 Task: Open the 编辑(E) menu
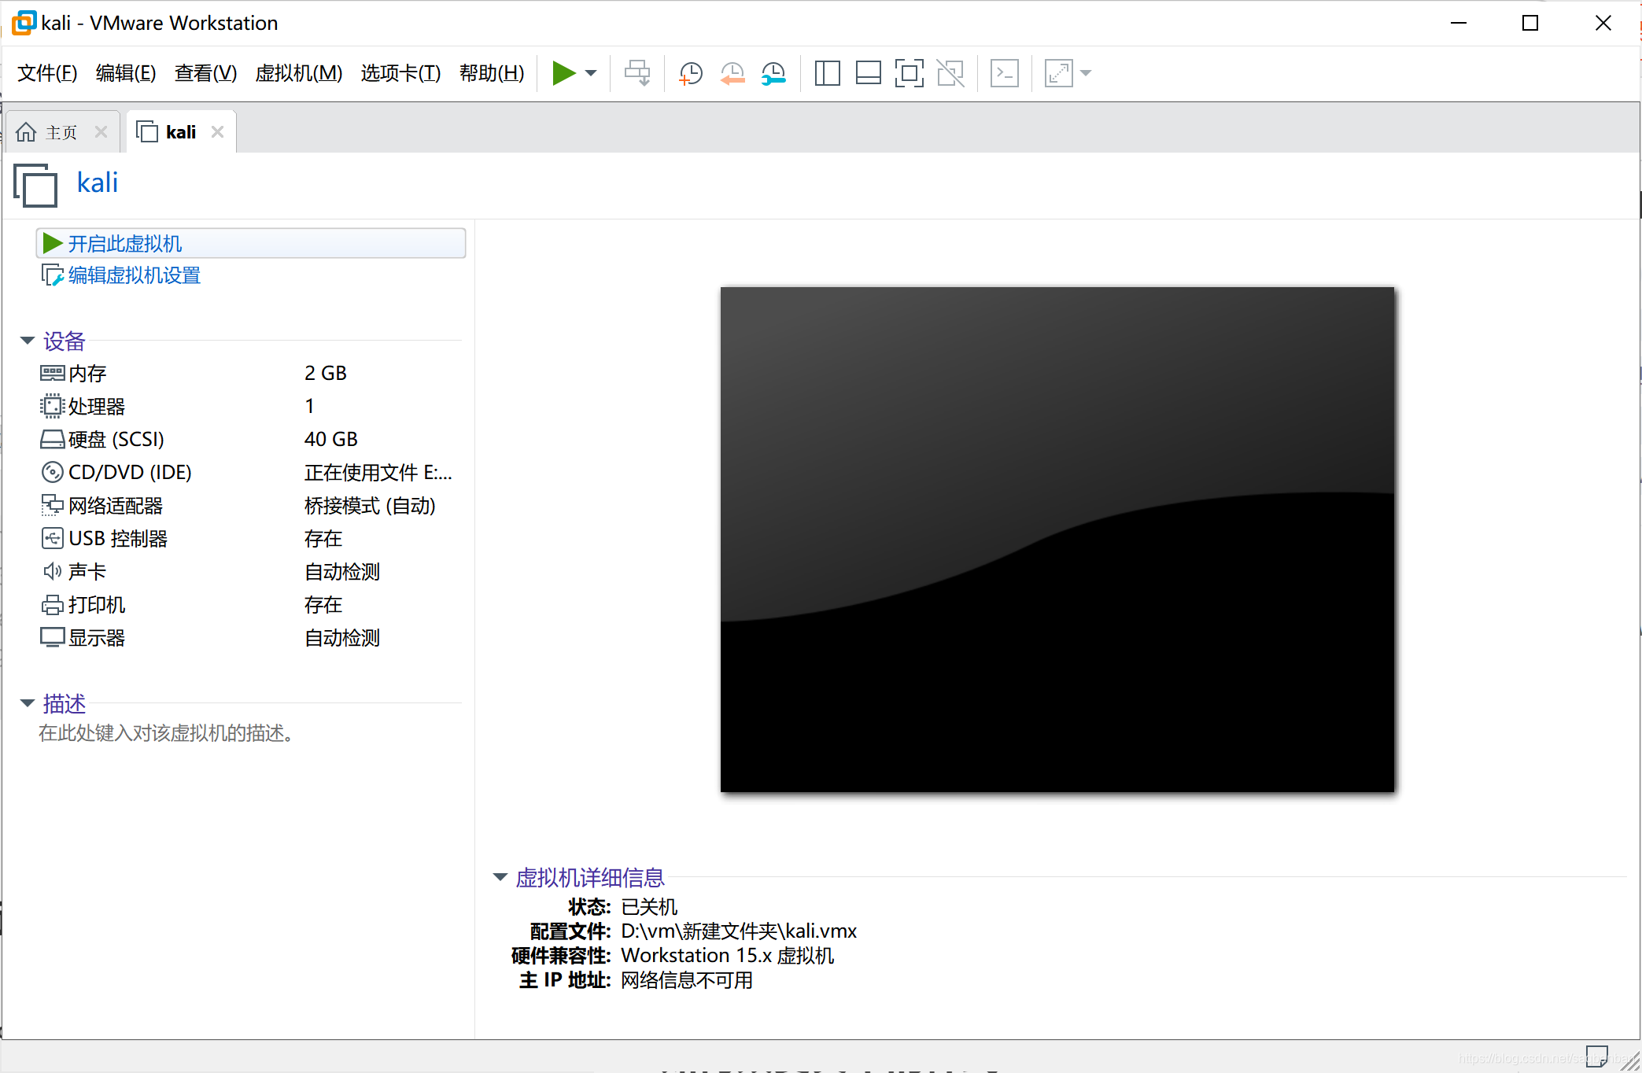(126, 73)
